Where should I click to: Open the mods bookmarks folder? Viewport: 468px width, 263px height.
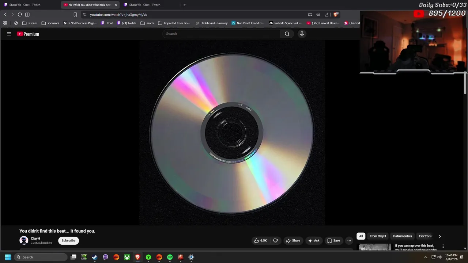click(147, 23)
